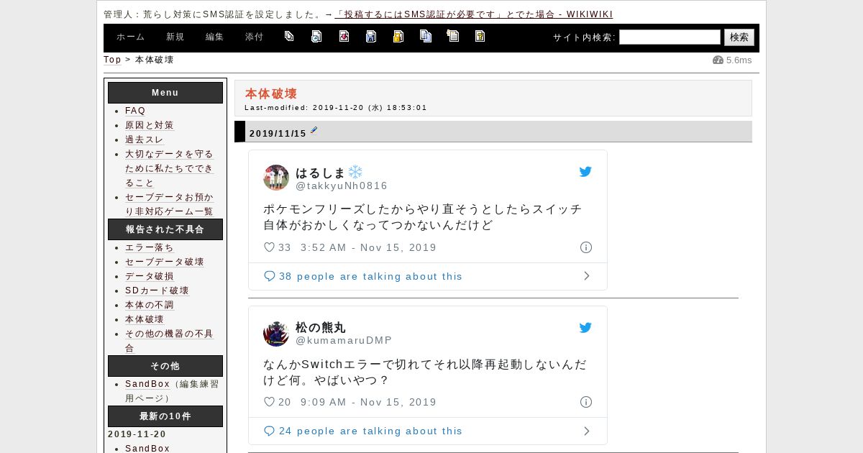Like the 松の熊丸 tweet heart icon
The width and height of the screenshot is (863, 453).
click(269, 402)
